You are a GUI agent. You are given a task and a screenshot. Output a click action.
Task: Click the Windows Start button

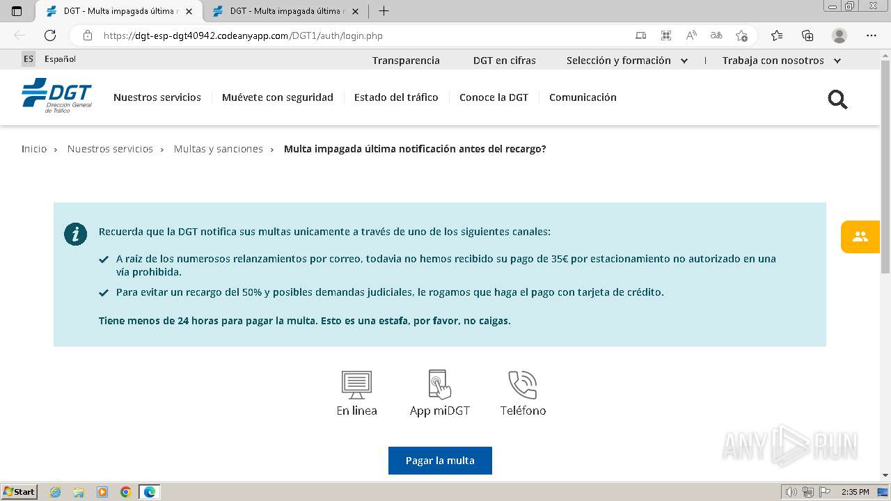19,492
